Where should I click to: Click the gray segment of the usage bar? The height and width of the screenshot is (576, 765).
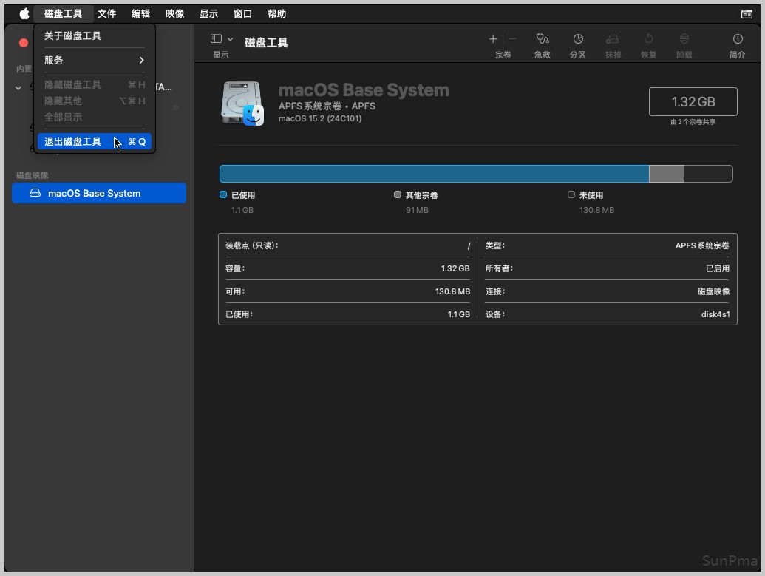(666, 174)
